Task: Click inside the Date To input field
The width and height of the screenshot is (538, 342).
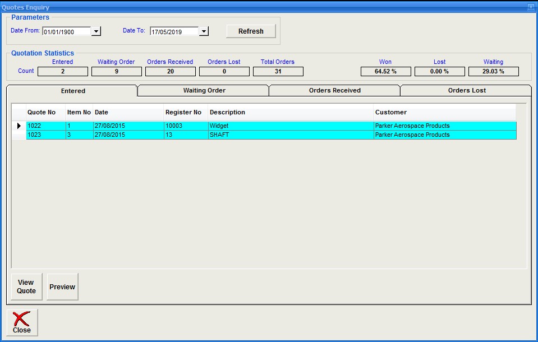Action: 173,31
